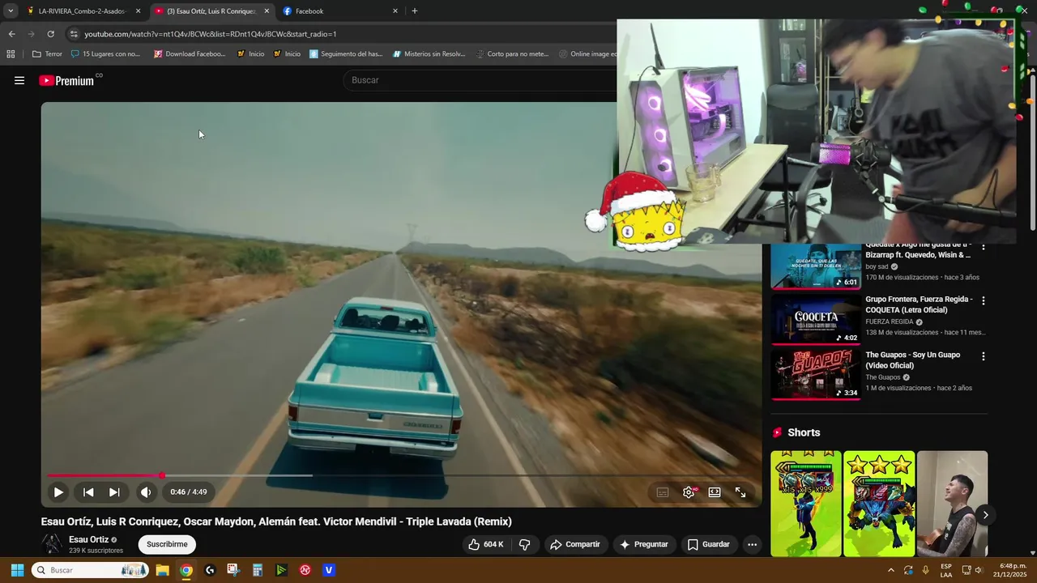
Task: Open options for Grupo Frontera COQUETA video
Action: (x=984, y=300)
